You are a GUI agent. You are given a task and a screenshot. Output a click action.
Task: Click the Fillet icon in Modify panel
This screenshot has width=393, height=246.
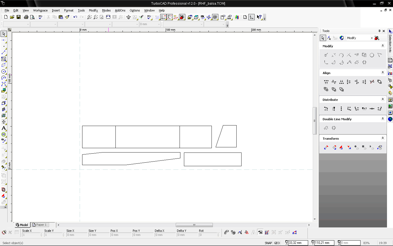click(x=326, y=62)
